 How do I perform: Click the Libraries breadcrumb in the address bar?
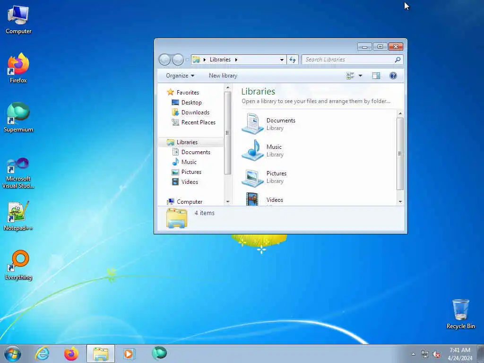click(220, 60)
